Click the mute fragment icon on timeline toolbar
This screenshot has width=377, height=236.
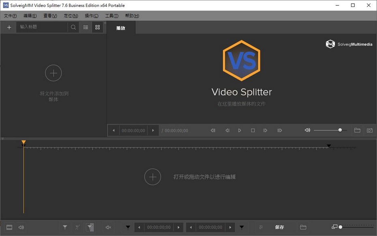tap(108, 227)
